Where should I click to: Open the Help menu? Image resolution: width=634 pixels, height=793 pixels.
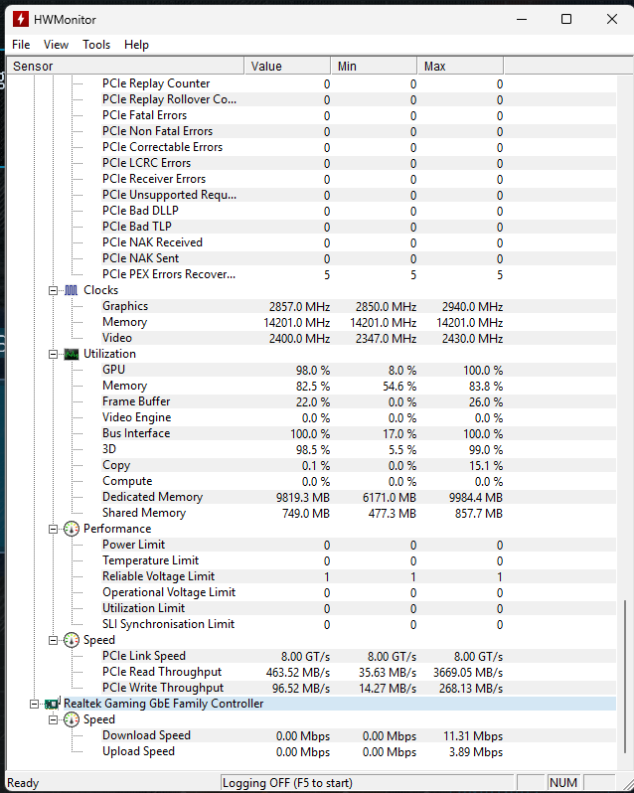[136, 45]
